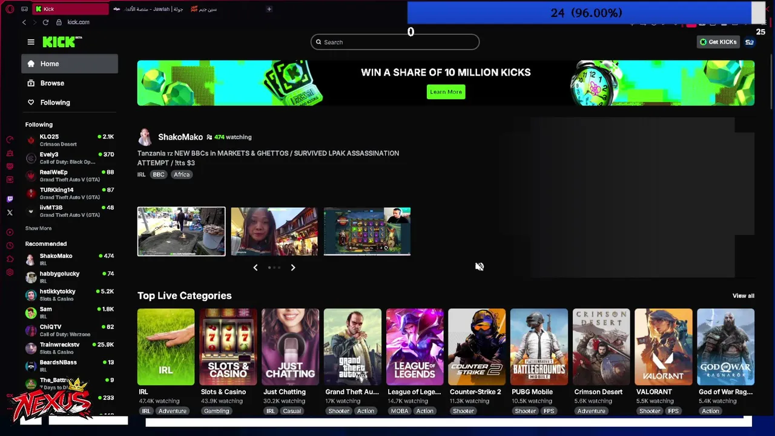This screenshot has height=436, width=775.
Task: Click the MOBA tag under League of Legends
Action: point(400,411)
